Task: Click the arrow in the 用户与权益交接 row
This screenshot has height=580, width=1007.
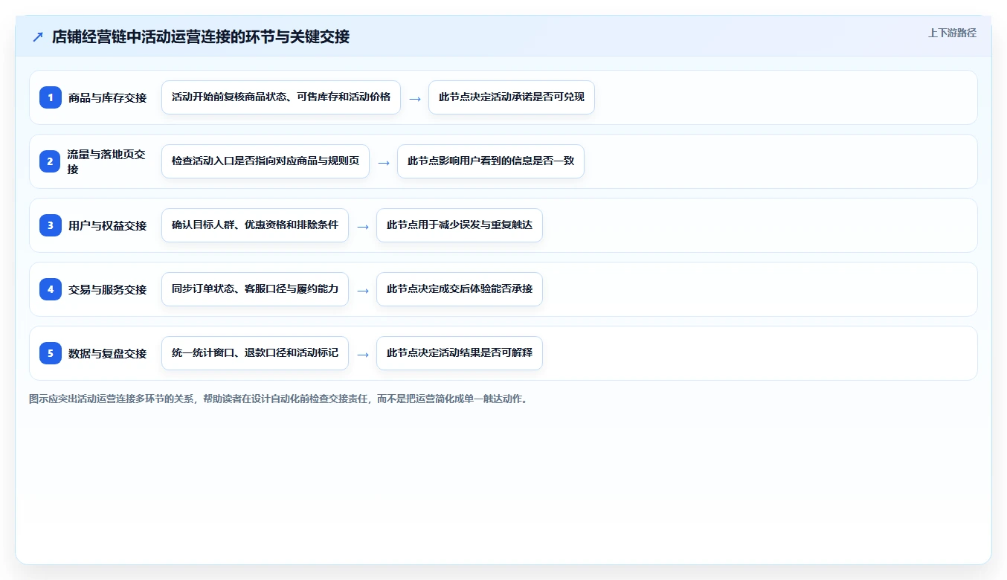Action: [x=363, y=226]
